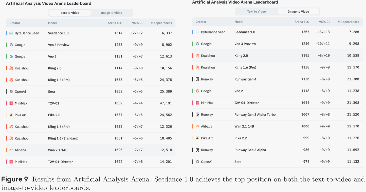Click confidence interval value −10/+11

tap(323, 44)
